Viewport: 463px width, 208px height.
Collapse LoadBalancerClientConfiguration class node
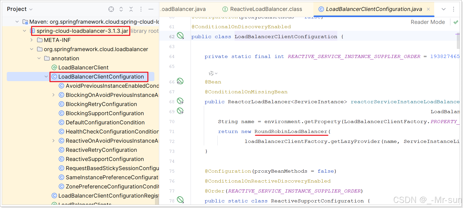pyautogui.click(x=46, y=77)
